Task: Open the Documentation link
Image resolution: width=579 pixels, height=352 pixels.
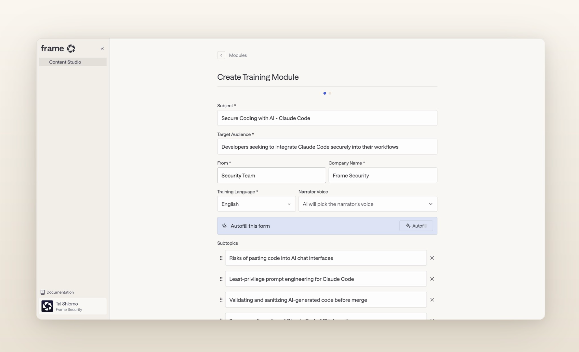Action: [57, 292]
